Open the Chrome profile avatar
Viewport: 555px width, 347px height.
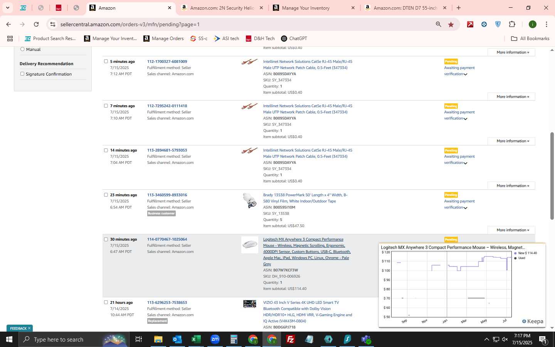(x=533, y=24)
